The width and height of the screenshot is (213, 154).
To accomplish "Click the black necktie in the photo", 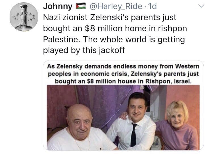I will click(x=133, y=135).
